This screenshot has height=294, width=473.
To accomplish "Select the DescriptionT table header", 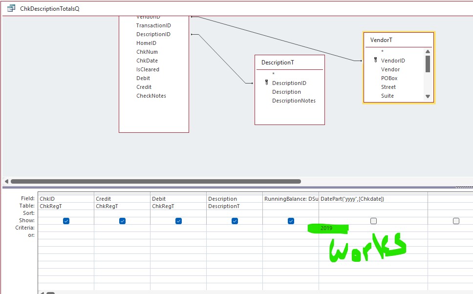I will [x=289, y=63].
